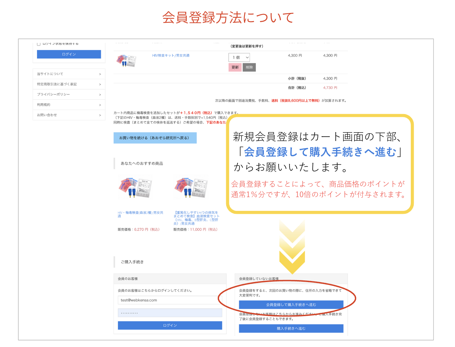Open the 血液検査セット recommended product image
This screenshot has width=455, height=347.
(x=191, y=188)
